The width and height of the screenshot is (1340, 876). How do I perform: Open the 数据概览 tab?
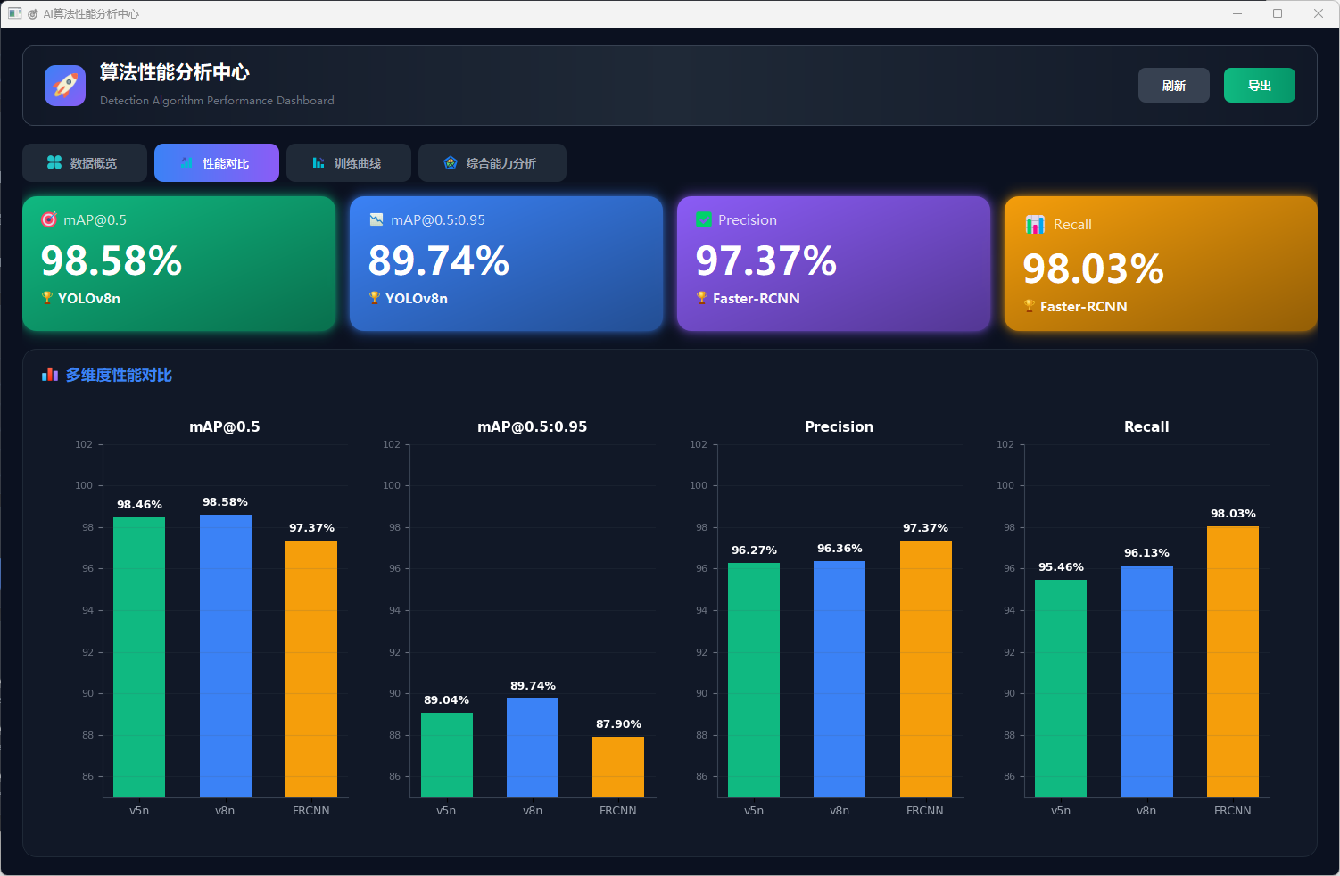[85, 163]
